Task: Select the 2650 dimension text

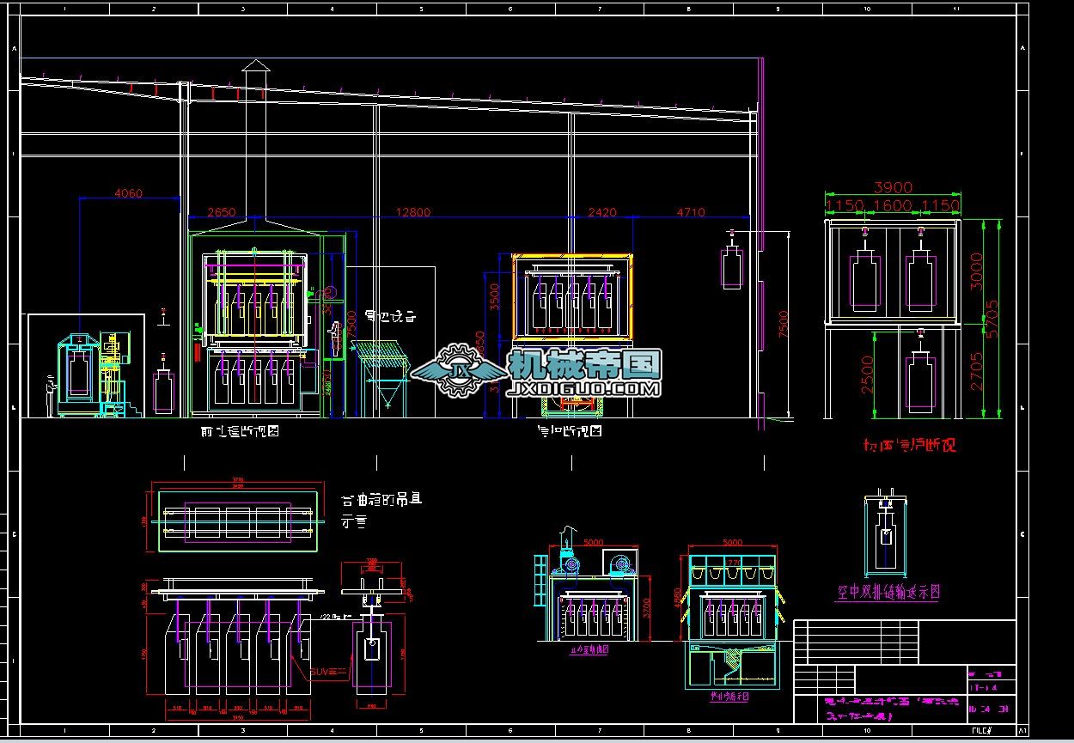Action: click(x=221, y=212)
